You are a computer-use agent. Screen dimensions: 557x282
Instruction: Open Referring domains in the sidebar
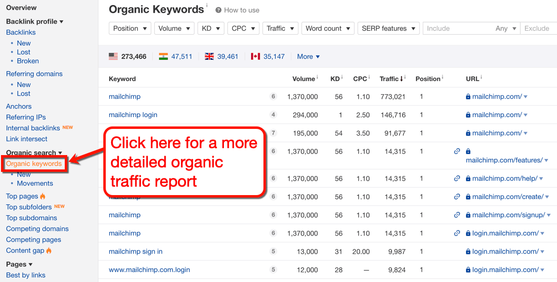coord(34,74)
